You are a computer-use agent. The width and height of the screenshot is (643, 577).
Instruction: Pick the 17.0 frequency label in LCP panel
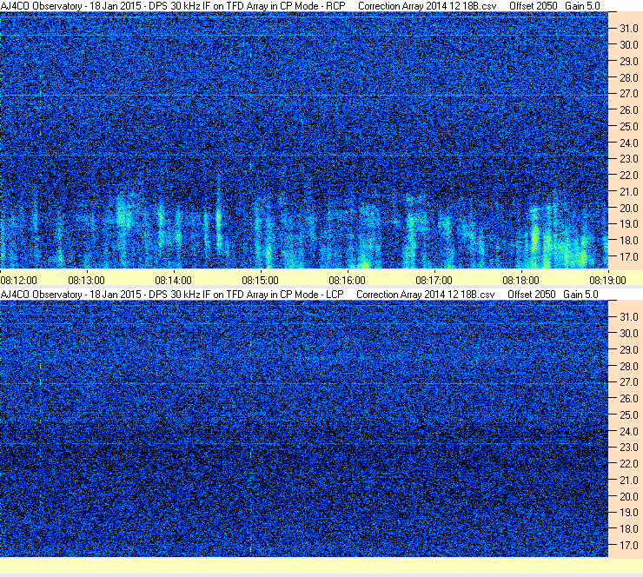click(629, 545)
